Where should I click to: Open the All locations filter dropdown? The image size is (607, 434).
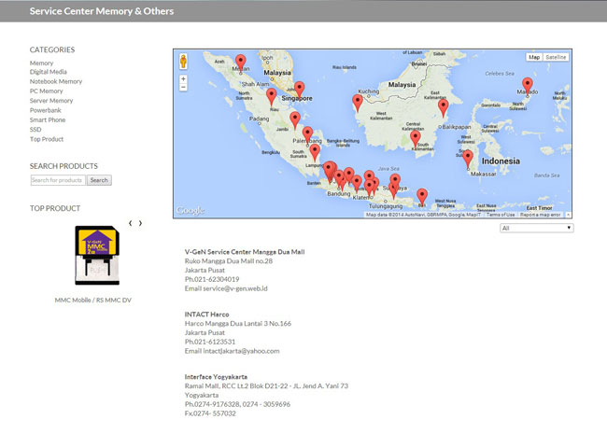[x=537, y=229]
